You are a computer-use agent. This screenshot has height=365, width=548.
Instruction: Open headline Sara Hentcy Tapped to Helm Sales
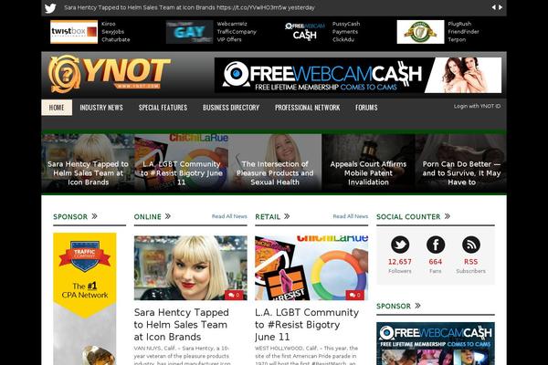182,325
